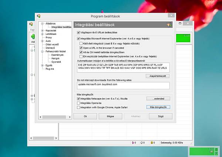This screenshot has width=222, height=157.
Task: Click the Sebesség speed indicator in status bar
Action: coord(172,143)
